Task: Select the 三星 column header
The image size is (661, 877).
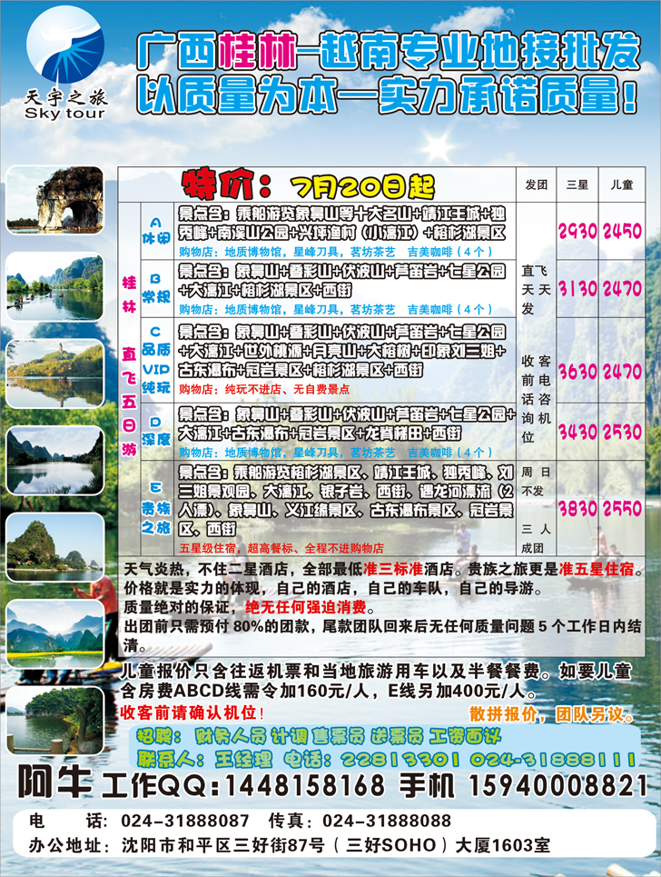Action: (x=577, y=185)
